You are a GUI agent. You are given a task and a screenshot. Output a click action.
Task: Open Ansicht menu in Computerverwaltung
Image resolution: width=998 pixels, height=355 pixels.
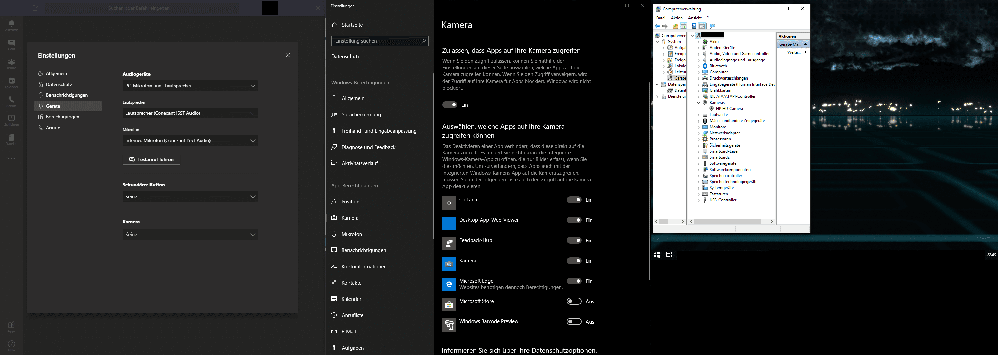coord(695,18)
